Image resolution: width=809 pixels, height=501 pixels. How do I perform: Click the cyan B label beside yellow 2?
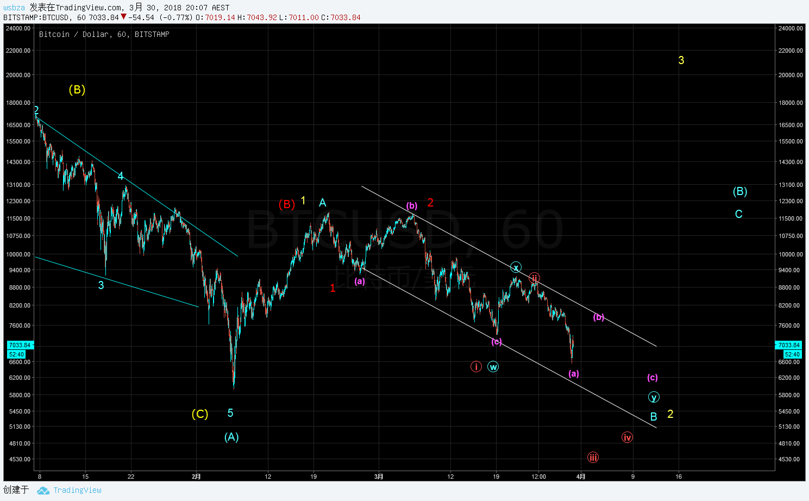tap(654, 417)
